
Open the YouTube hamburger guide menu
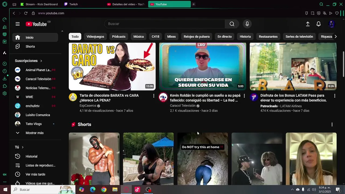(x=18, y=24)
